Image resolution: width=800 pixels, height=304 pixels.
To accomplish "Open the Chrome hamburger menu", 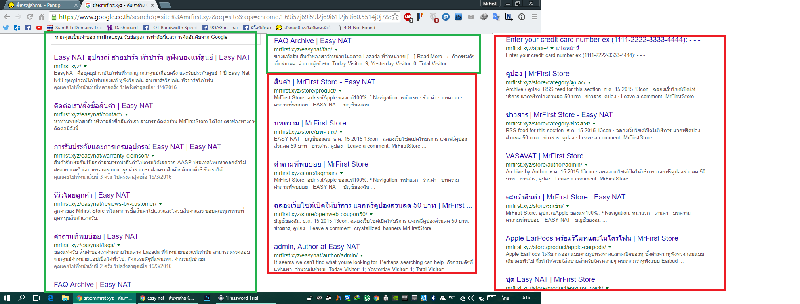I will (x=534, y=17).
